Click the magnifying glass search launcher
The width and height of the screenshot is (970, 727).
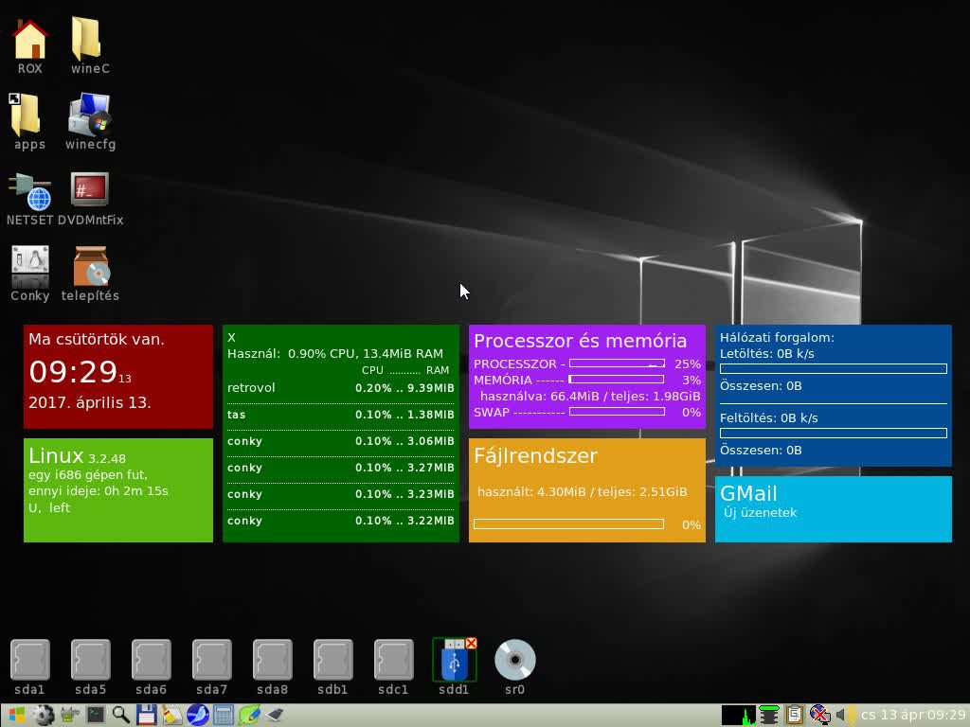121,716
